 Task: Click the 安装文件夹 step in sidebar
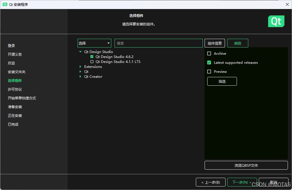(17, 72)
